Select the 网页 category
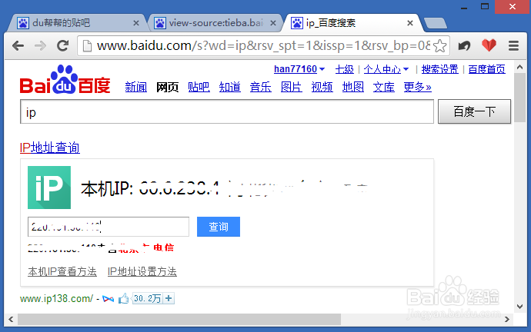531x332 pixels. [167, 87]
